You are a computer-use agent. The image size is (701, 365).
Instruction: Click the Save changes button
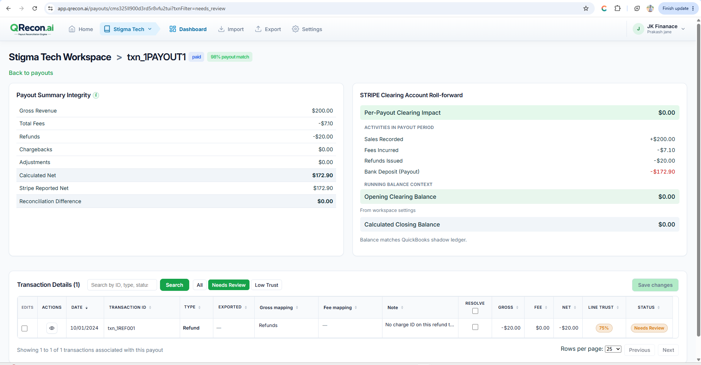[655, 285]
